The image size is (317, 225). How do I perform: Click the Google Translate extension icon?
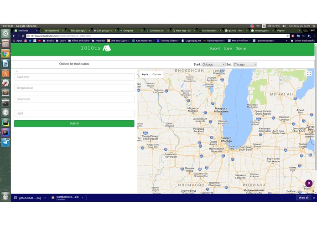[298, 36]
